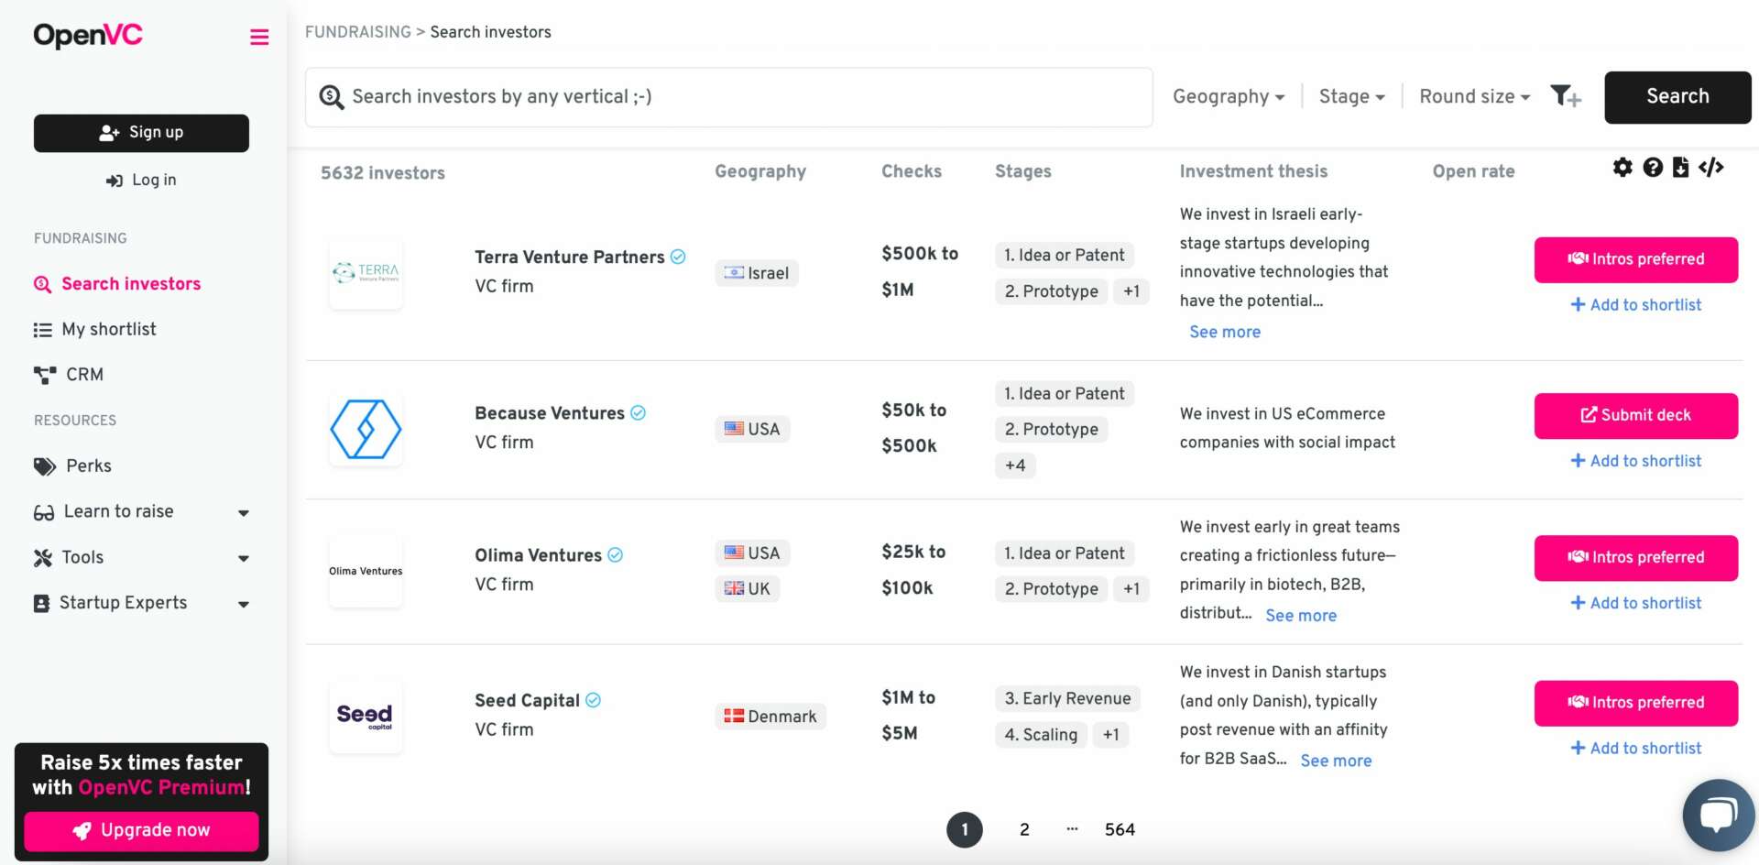Image resolution: width=1759 pixels, height=865 pixels.
Task: Click the Because Ventures diamond logo
Action: pos(366,429)
